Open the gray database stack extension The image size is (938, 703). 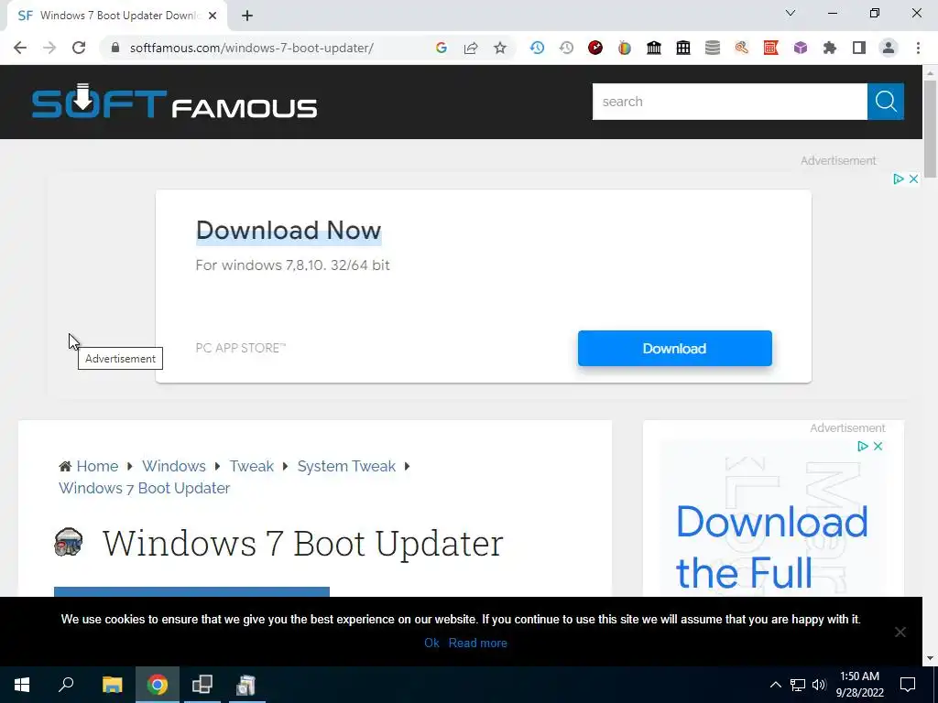(x=713, y=48)
